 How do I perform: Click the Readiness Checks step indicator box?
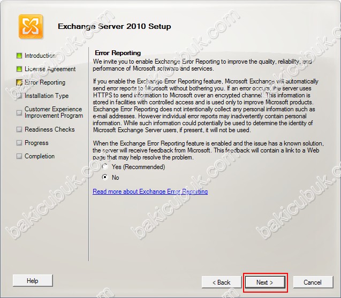coord(19,129)
